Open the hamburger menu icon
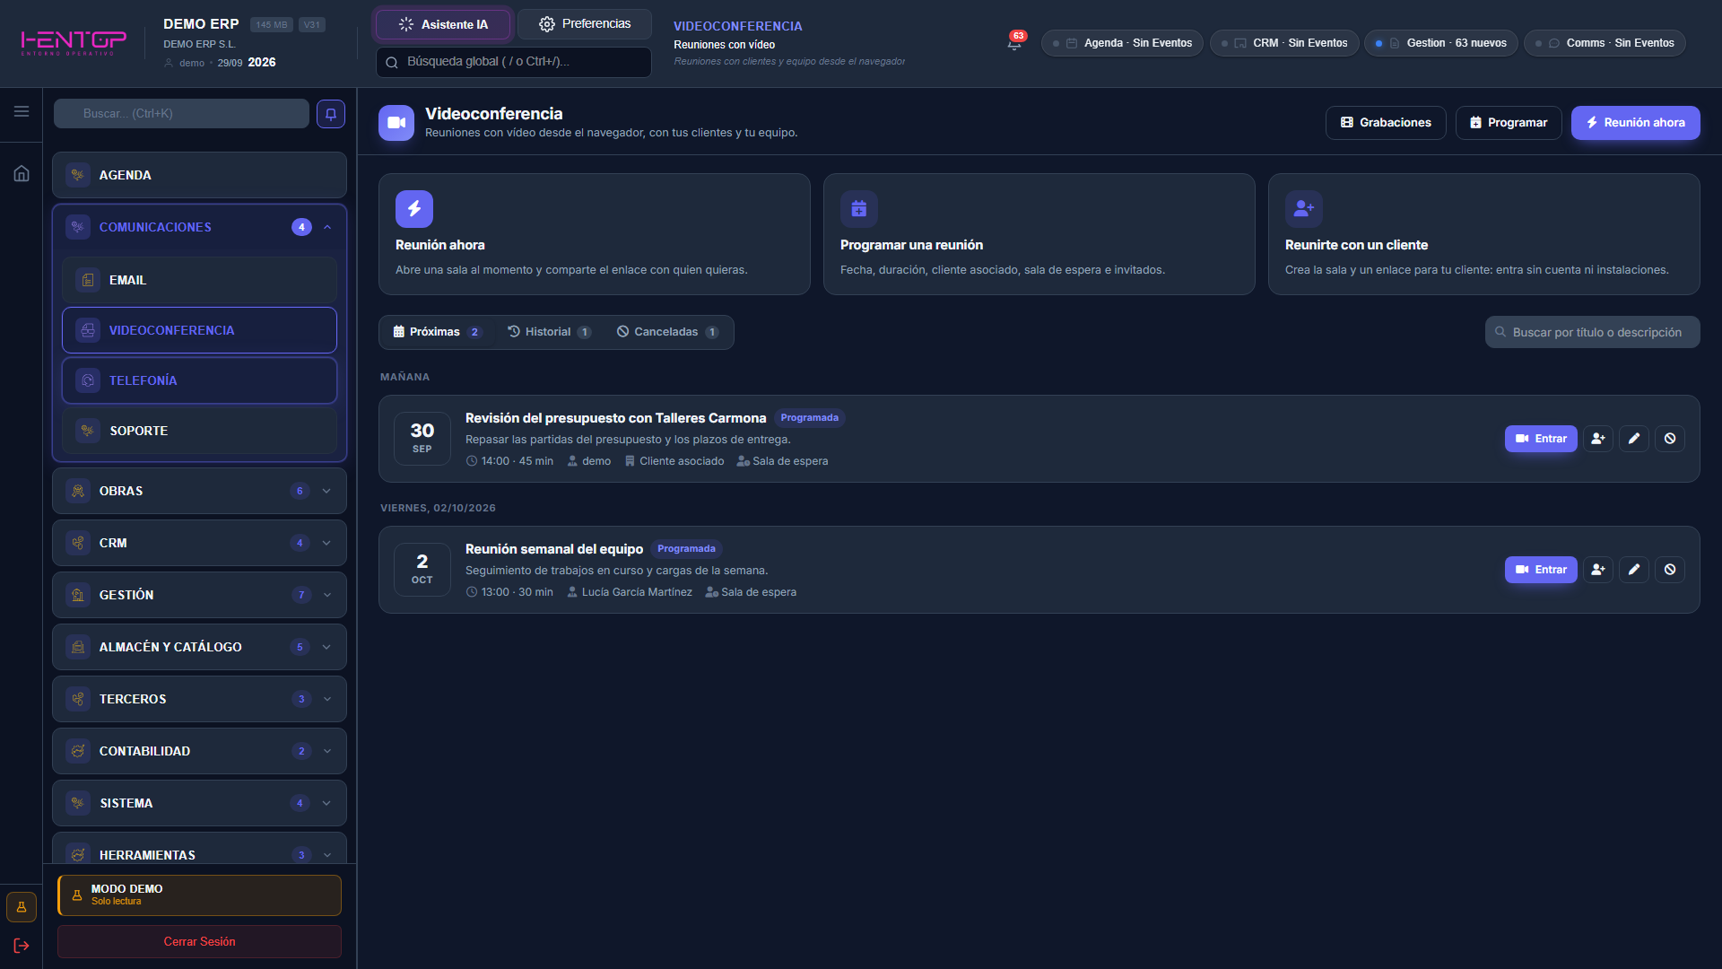1722x969 pixels. (22, 111)
